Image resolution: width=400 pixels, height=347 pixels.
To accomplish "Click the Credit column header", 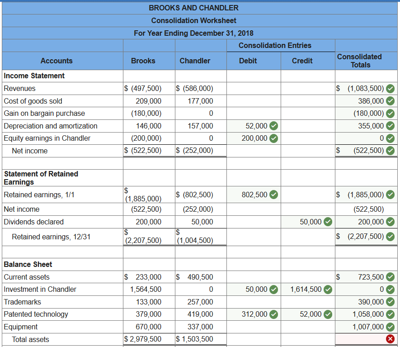I will [x=302, y=61].
